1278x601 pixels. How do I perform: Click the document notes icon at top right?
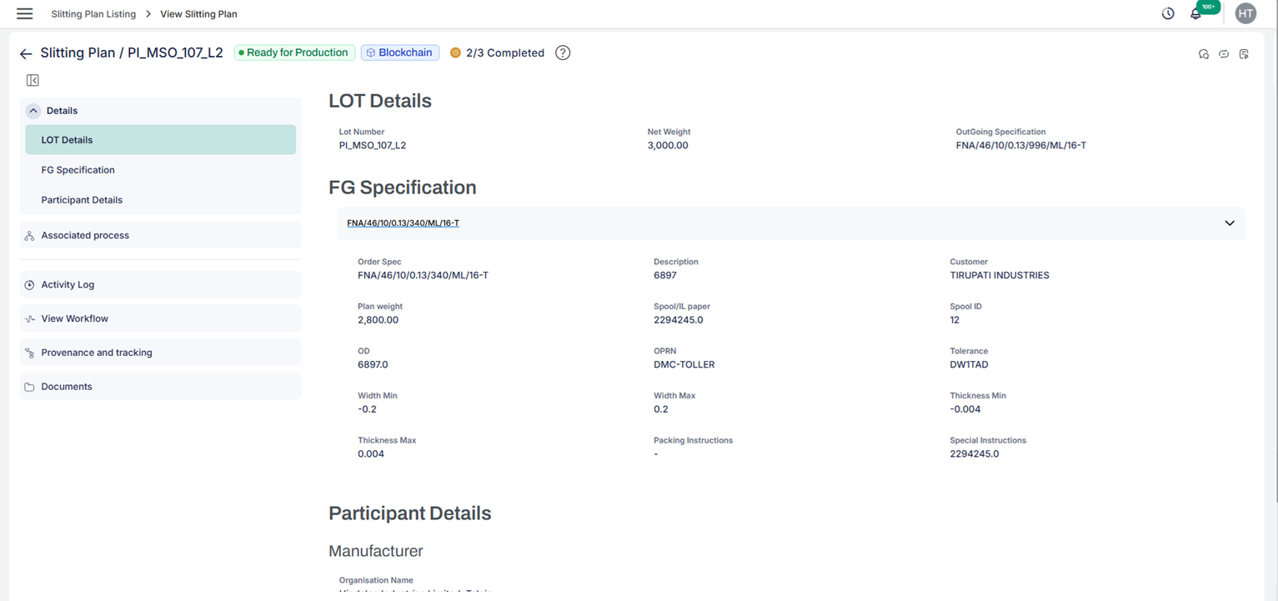click(x=1244, y=54)
